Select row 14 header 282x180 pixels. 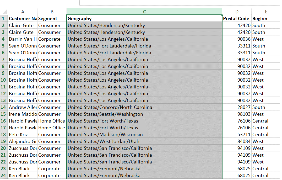pyautogui.click(x=4, y=107)
